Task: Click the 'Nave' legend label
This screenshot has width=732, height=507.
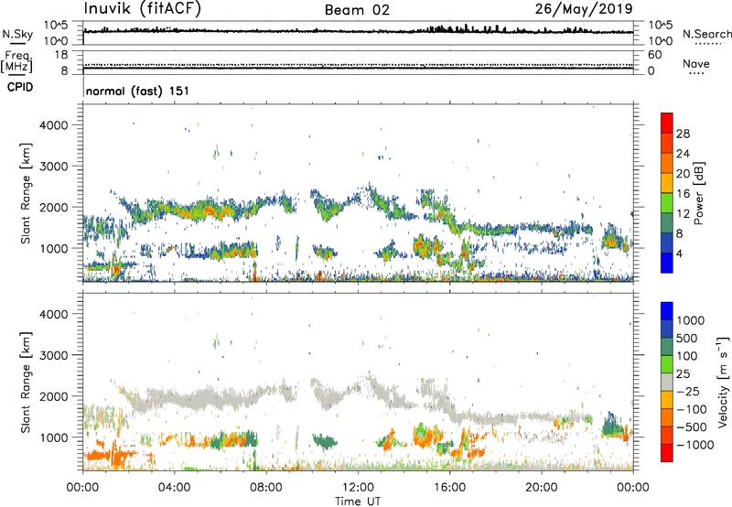Action: [696, 64]
